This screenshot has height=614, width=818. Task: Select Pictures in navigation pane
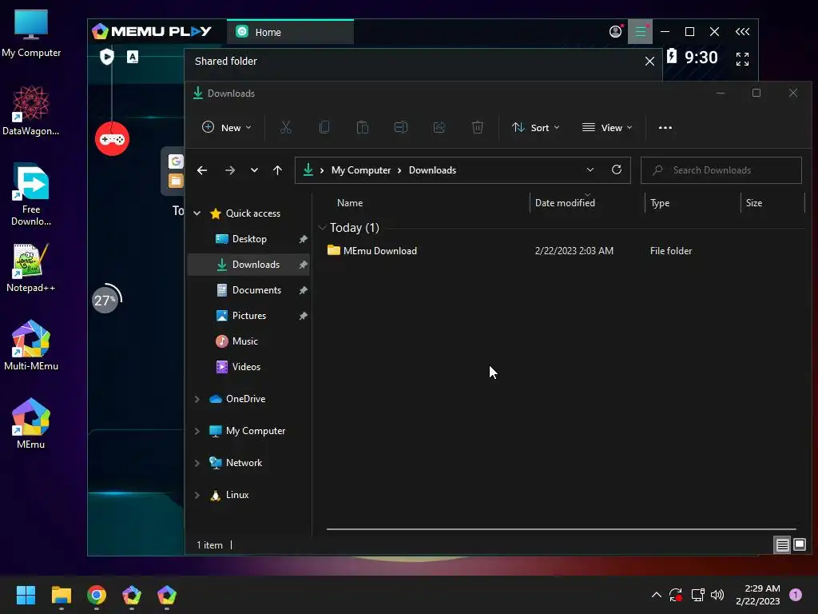pos(248,316)
